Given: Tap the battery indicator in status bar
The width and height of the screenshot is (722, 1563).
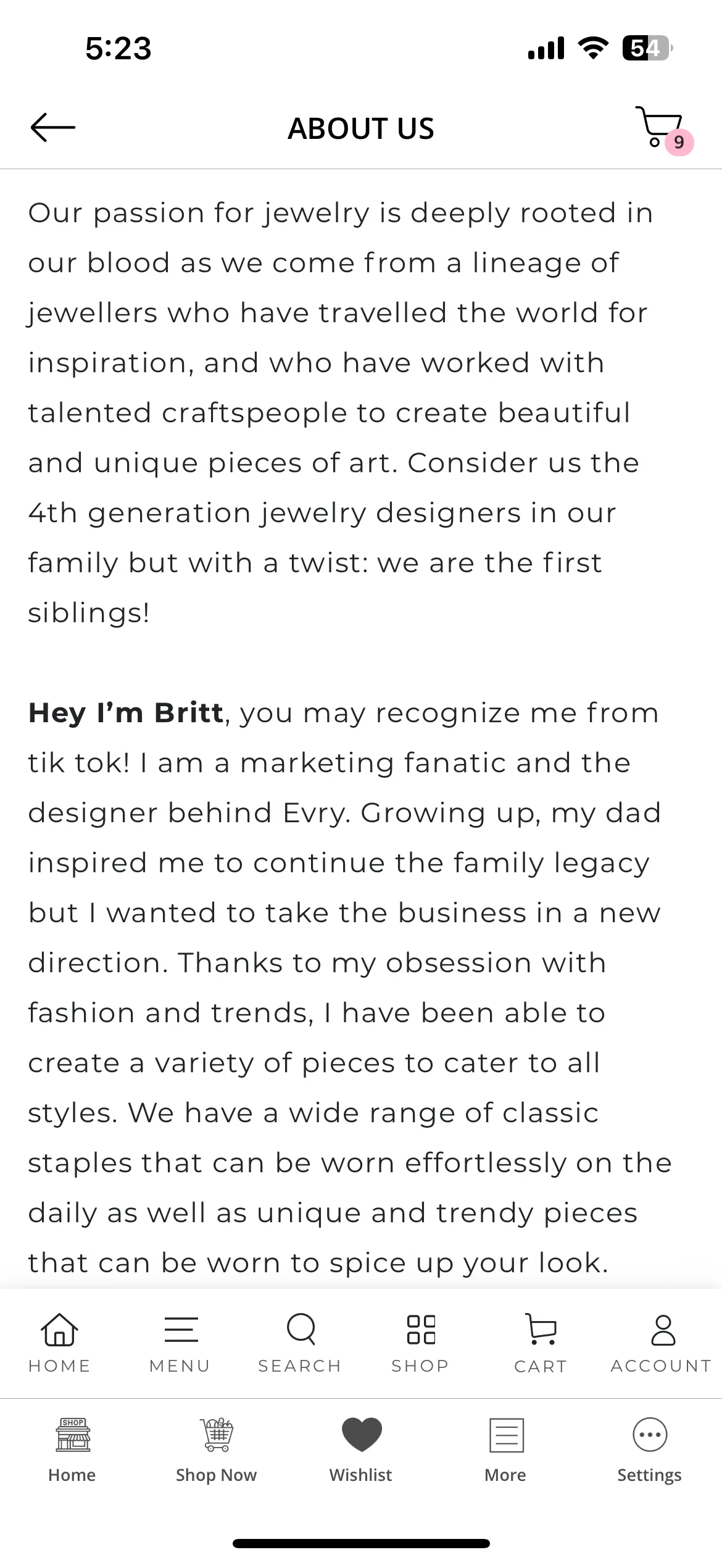Looking at the screenshot, I should (647, 48).
